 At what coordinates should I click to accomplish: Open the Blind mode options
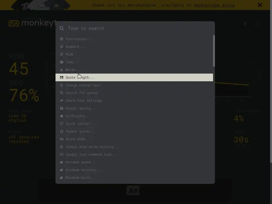[x=134, y=139]
